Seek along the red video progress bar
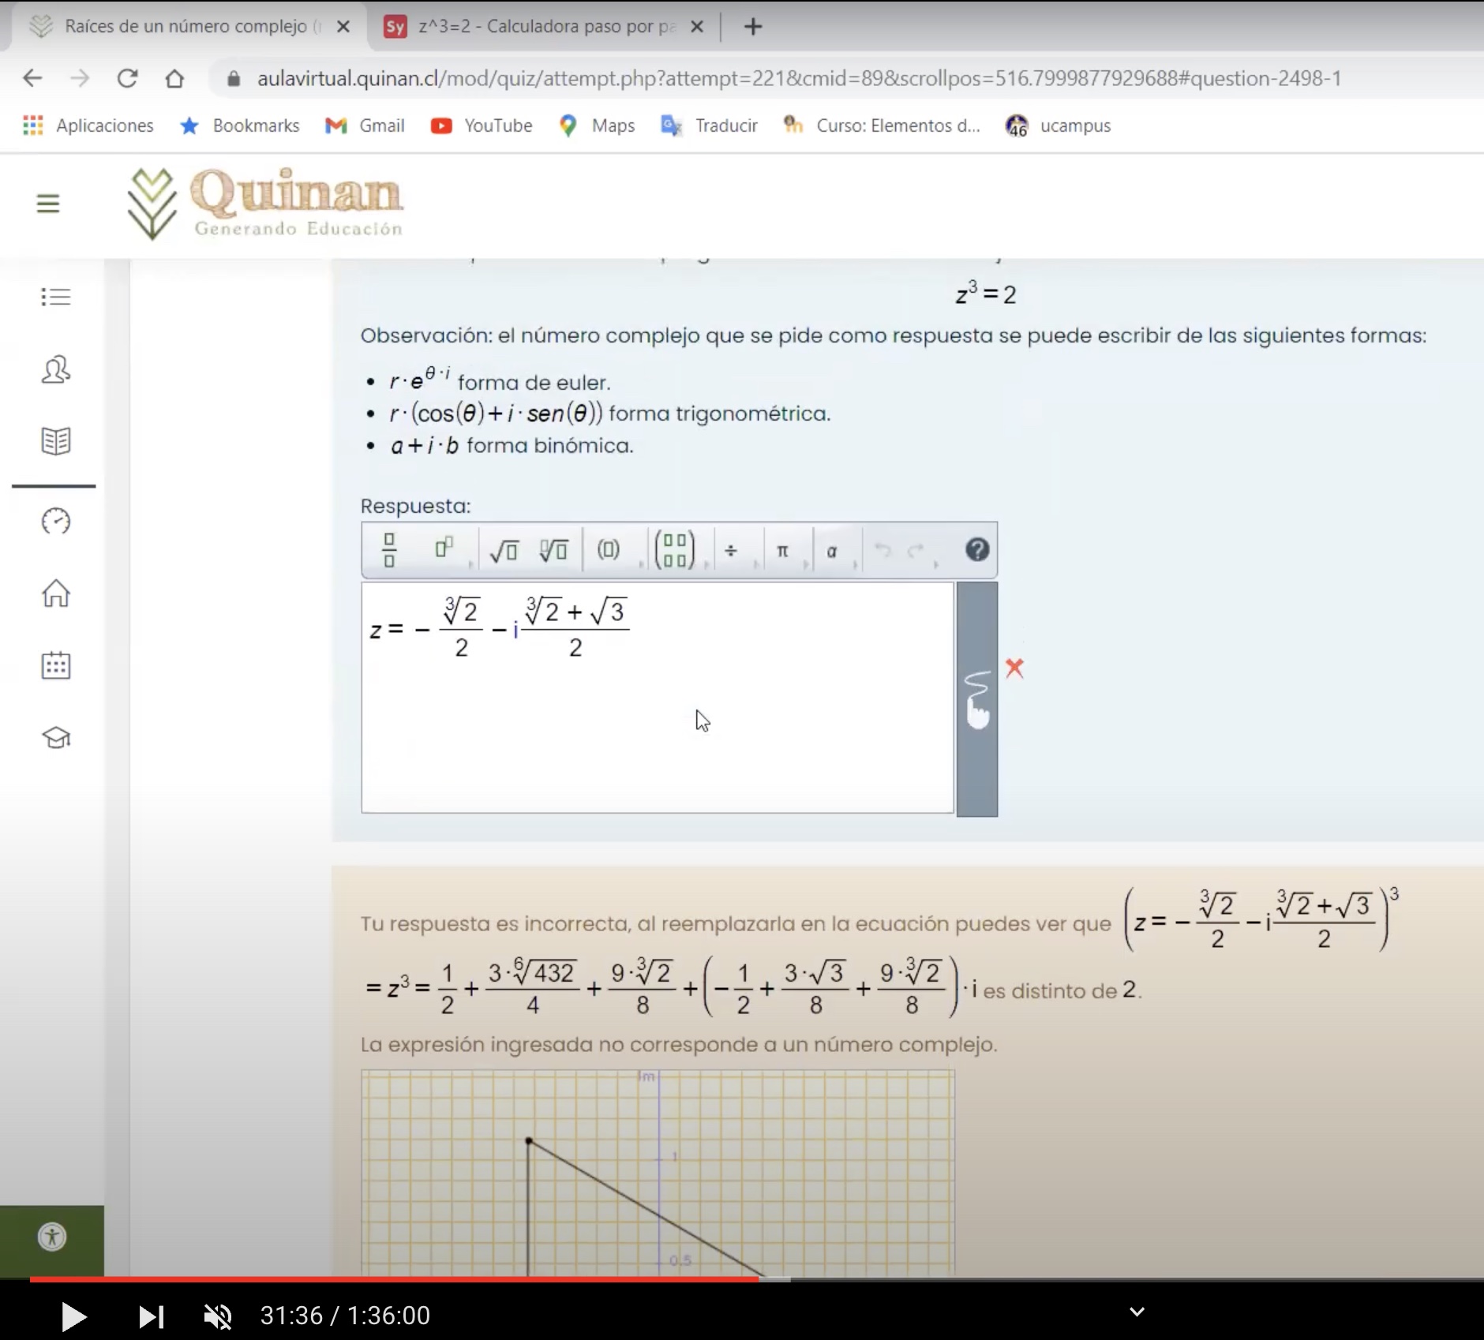1484x1340 pixels. tap(395, 1278)
